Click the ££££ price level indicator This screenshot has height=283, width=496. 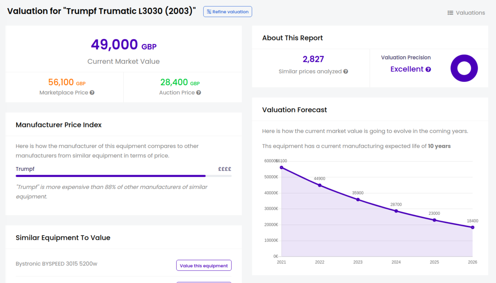pos(225,169)
